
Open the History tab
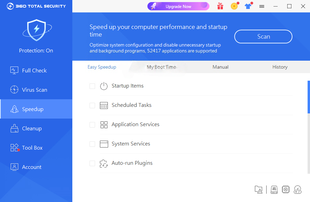pyautogui.click(x=280, y=67)
